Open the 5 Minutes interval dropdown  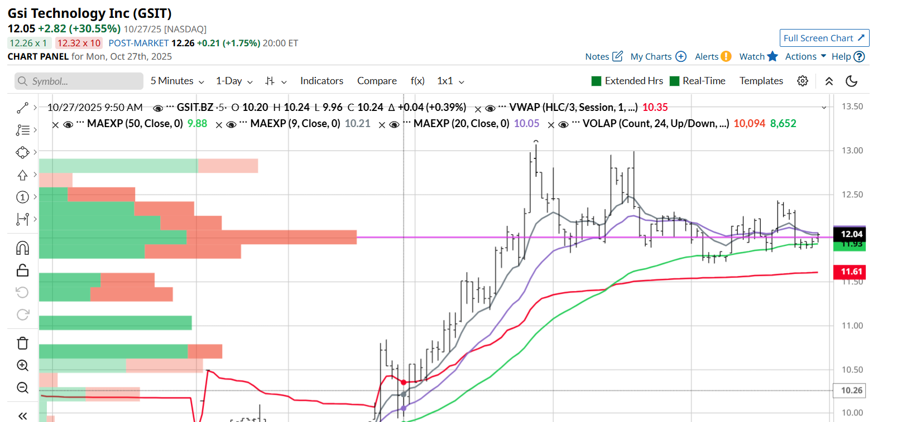click(177, 81)
